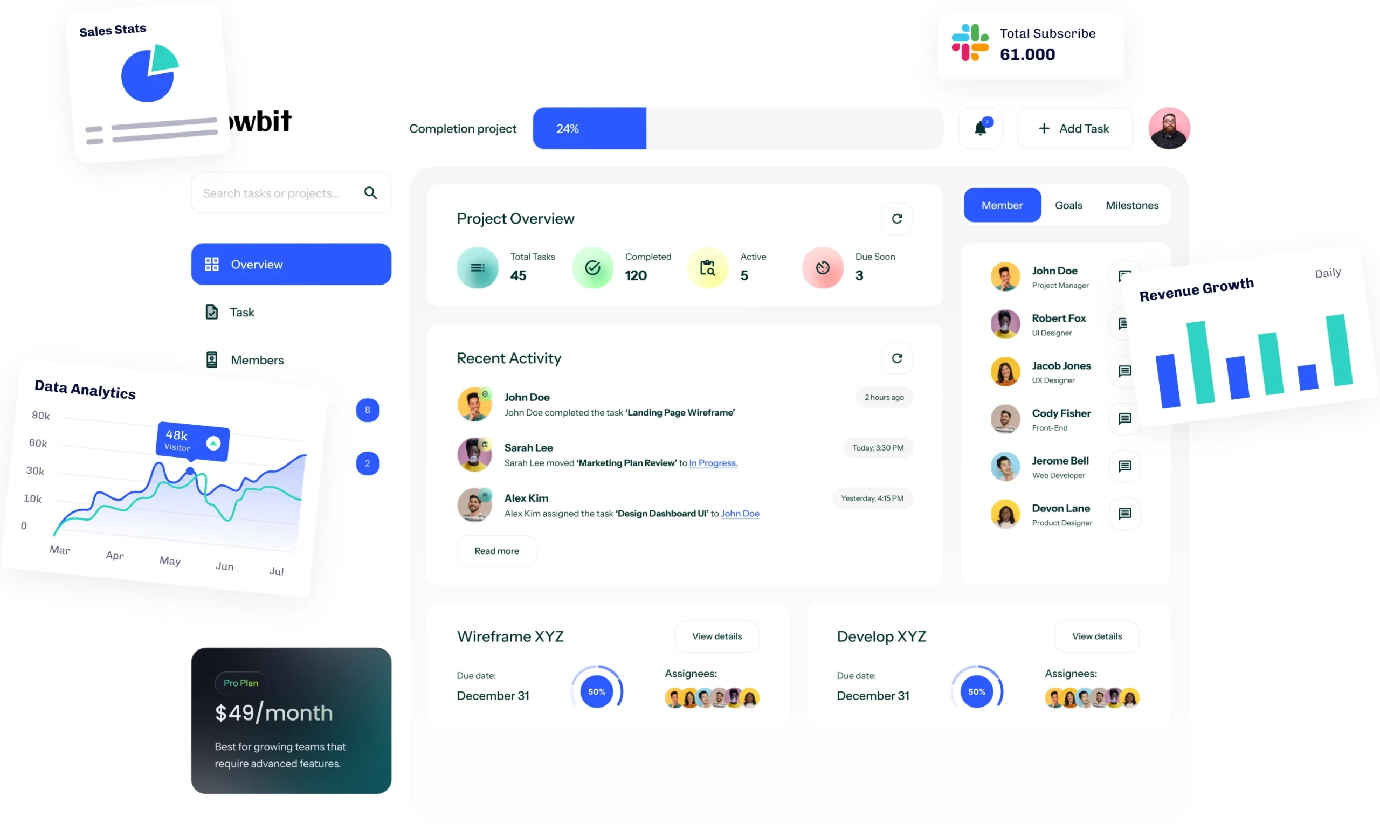
Task: Open message icon next to Jerome Bell
Action: (x=1124, y=466)
